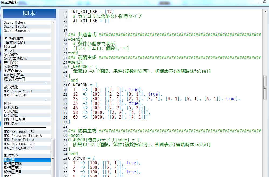Viewport: 269px width, 177px height.
Task: Select MOG_Wallpaper_EX script
Action: tap(27, 132)
